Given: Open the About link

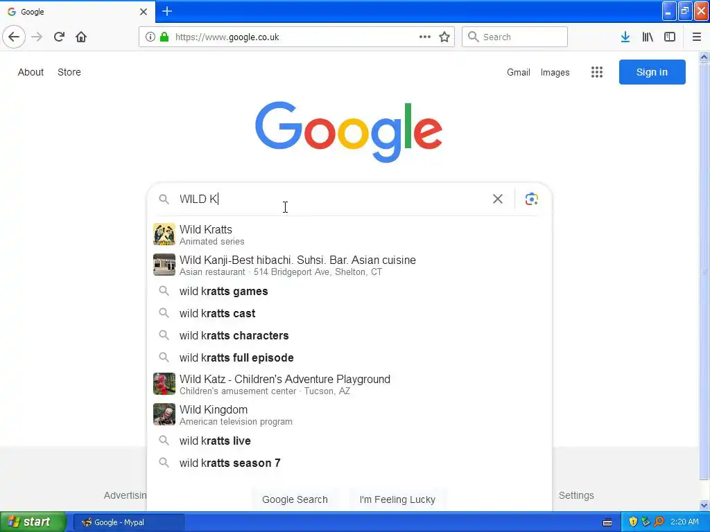Looking at the screenshot, I should click(x=31, y=72).
